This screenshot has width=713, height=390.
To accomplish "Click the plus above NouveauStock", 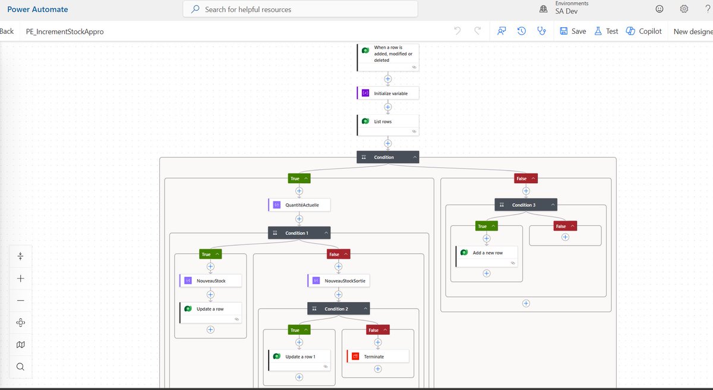I will (x=210, y=266).
